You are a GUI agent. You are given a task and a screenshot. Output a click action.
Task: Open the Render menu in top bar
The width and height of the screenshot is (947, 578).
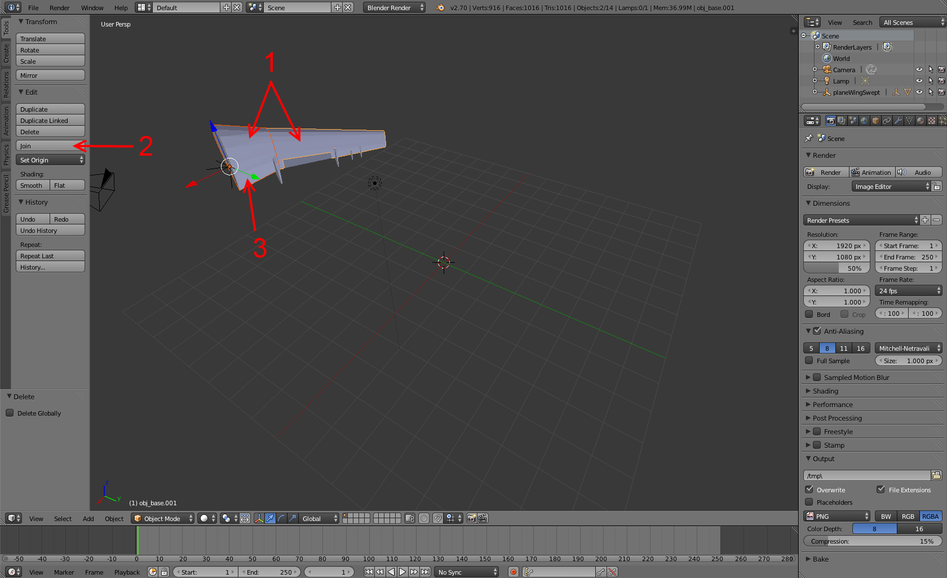tap(59, 8)
